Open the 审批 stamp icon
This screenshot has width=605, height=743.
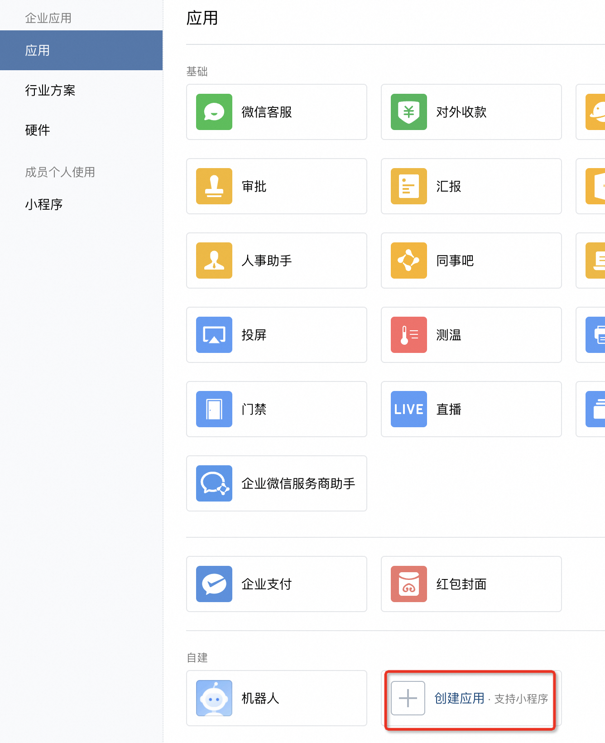point(214,186)
